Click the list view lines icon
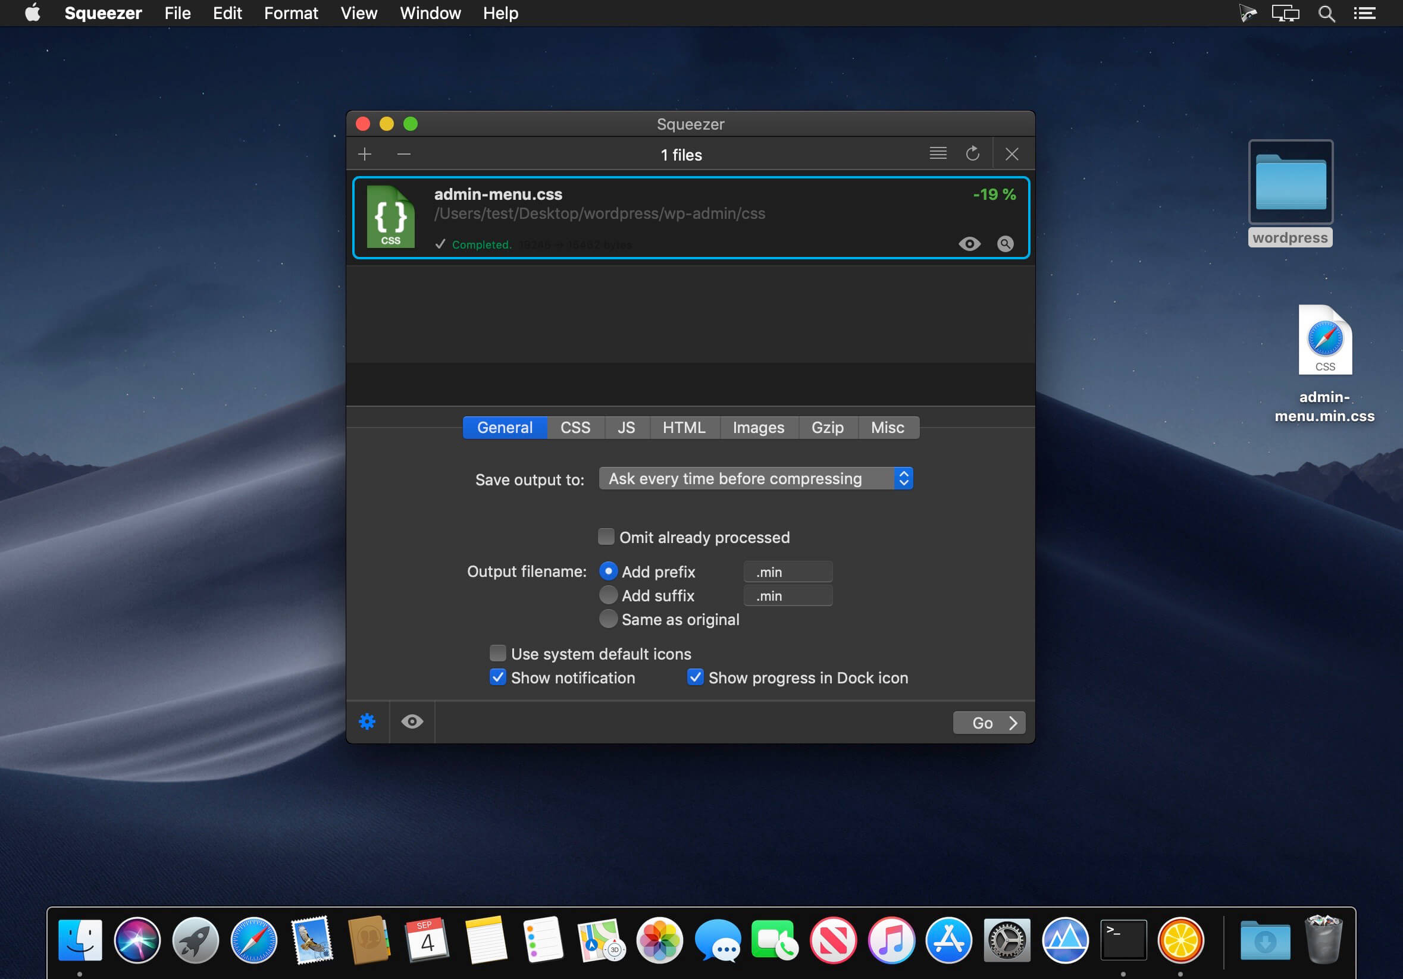Viewport: 1403px width, 979px height. (x=937, y=153)
